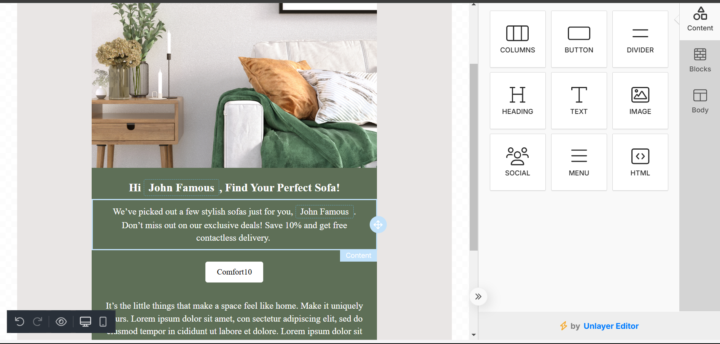Select the Menu content block
The image size is (720, 344).
[579, 162]
